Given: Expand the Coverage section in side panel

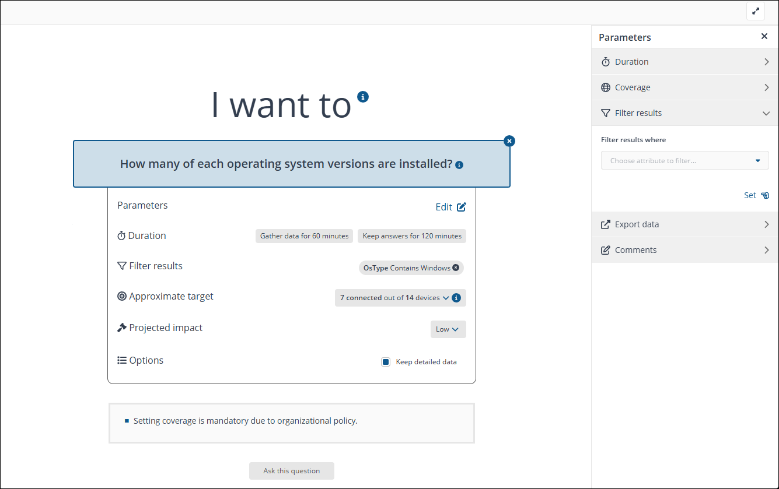Looking at the screenshot, I should [684, 87].
